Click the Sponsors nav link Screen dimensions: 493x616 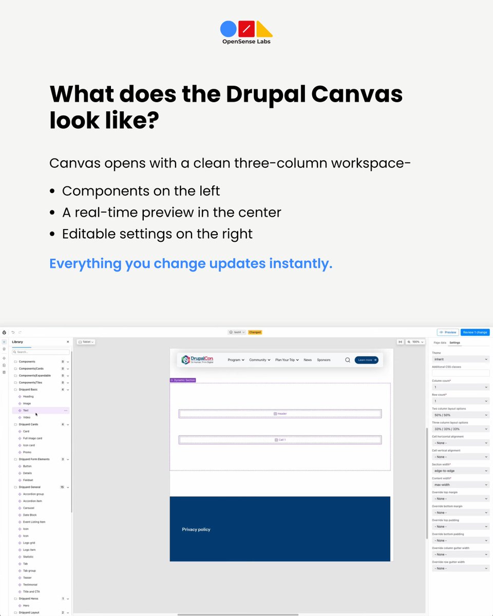pyautogui.click(x=324, y=360)
